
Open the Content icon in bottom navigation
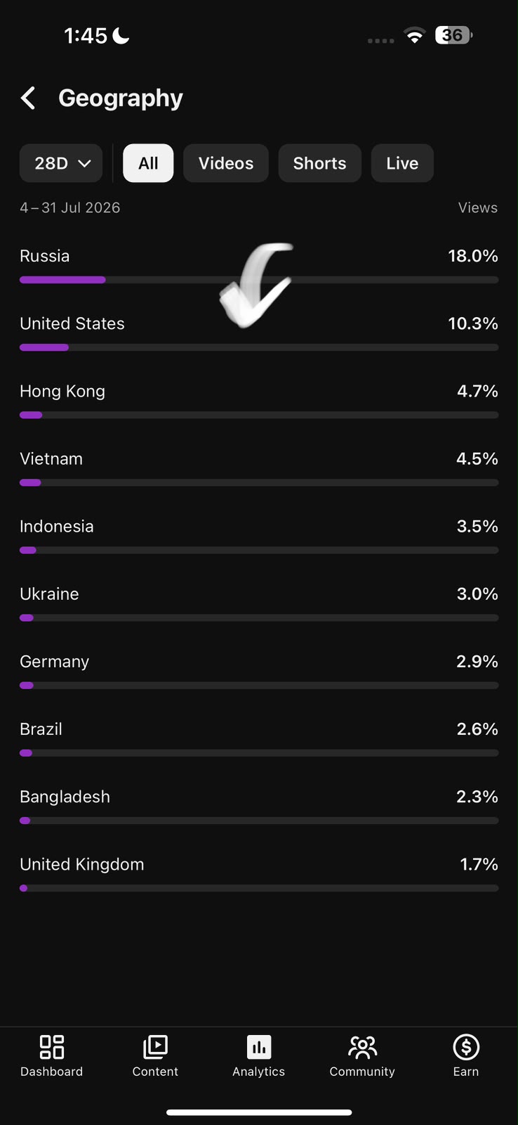point(155,1047)
